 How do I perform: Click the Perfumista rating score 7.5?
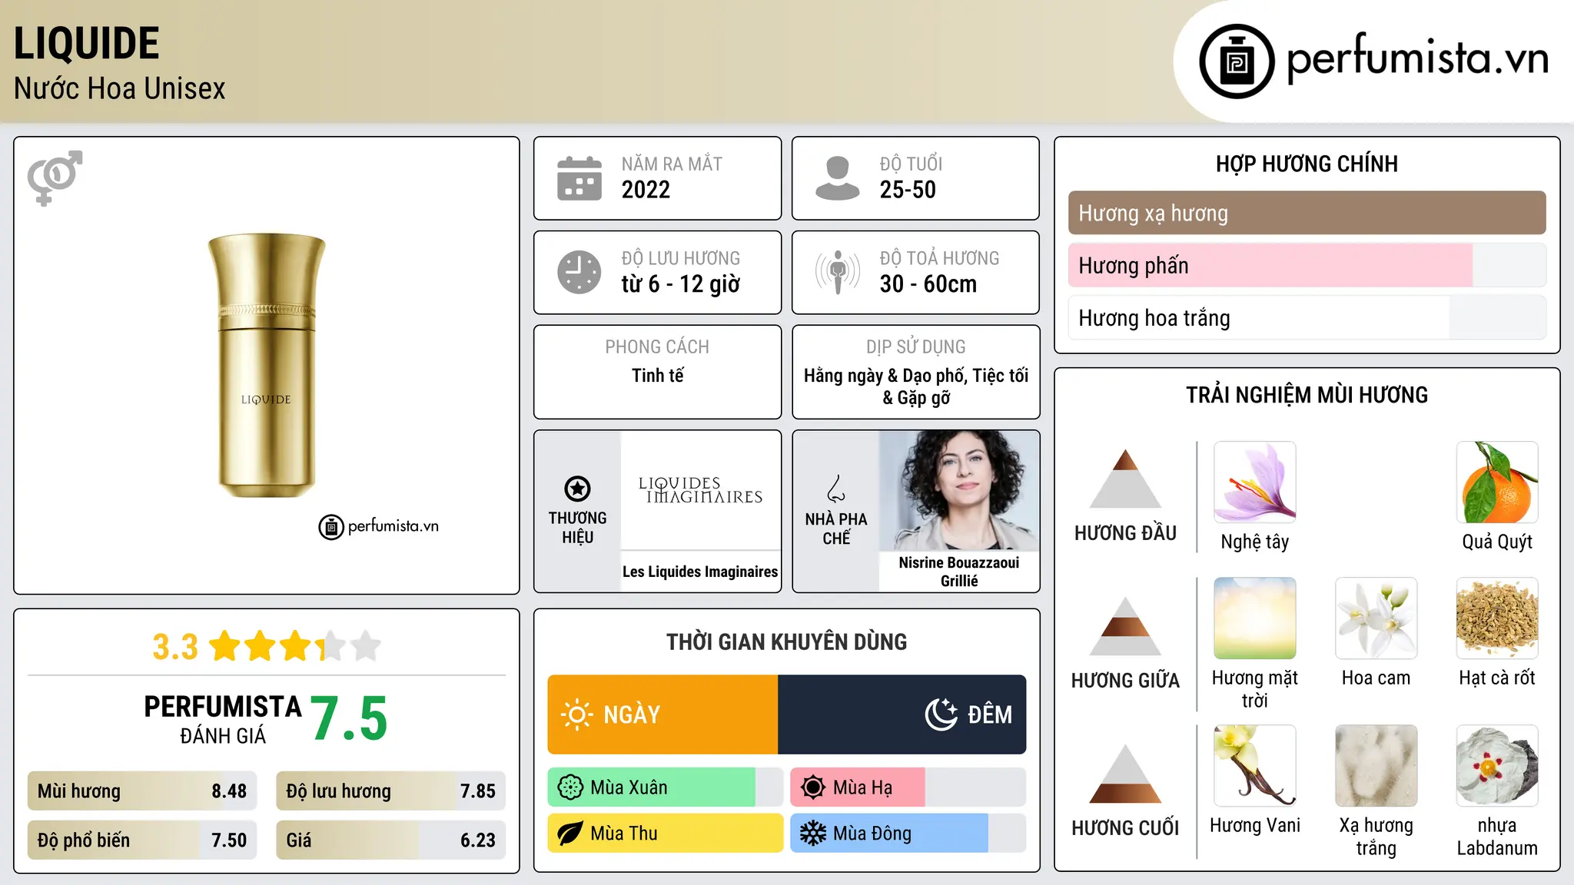[349, 718]
